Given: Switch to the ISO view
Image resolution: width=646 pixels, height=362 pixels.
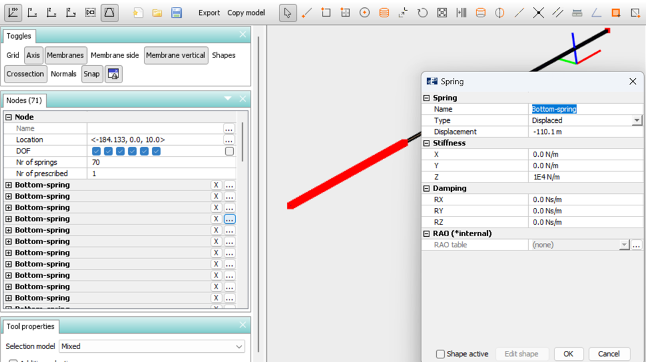Looking at the screenshot, I should tap(13, 13).
